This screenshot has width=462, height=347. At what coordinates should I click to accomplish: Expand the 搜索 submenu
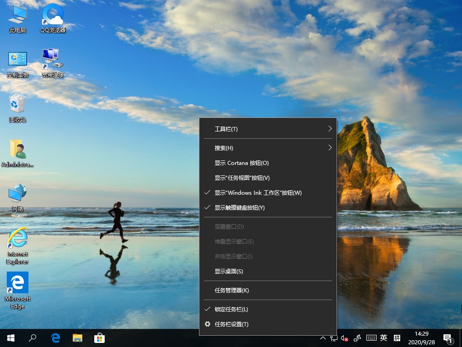coord(223,147)
